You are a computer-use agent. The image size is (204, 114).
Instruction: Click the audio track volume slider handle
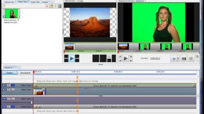(31, 102)
